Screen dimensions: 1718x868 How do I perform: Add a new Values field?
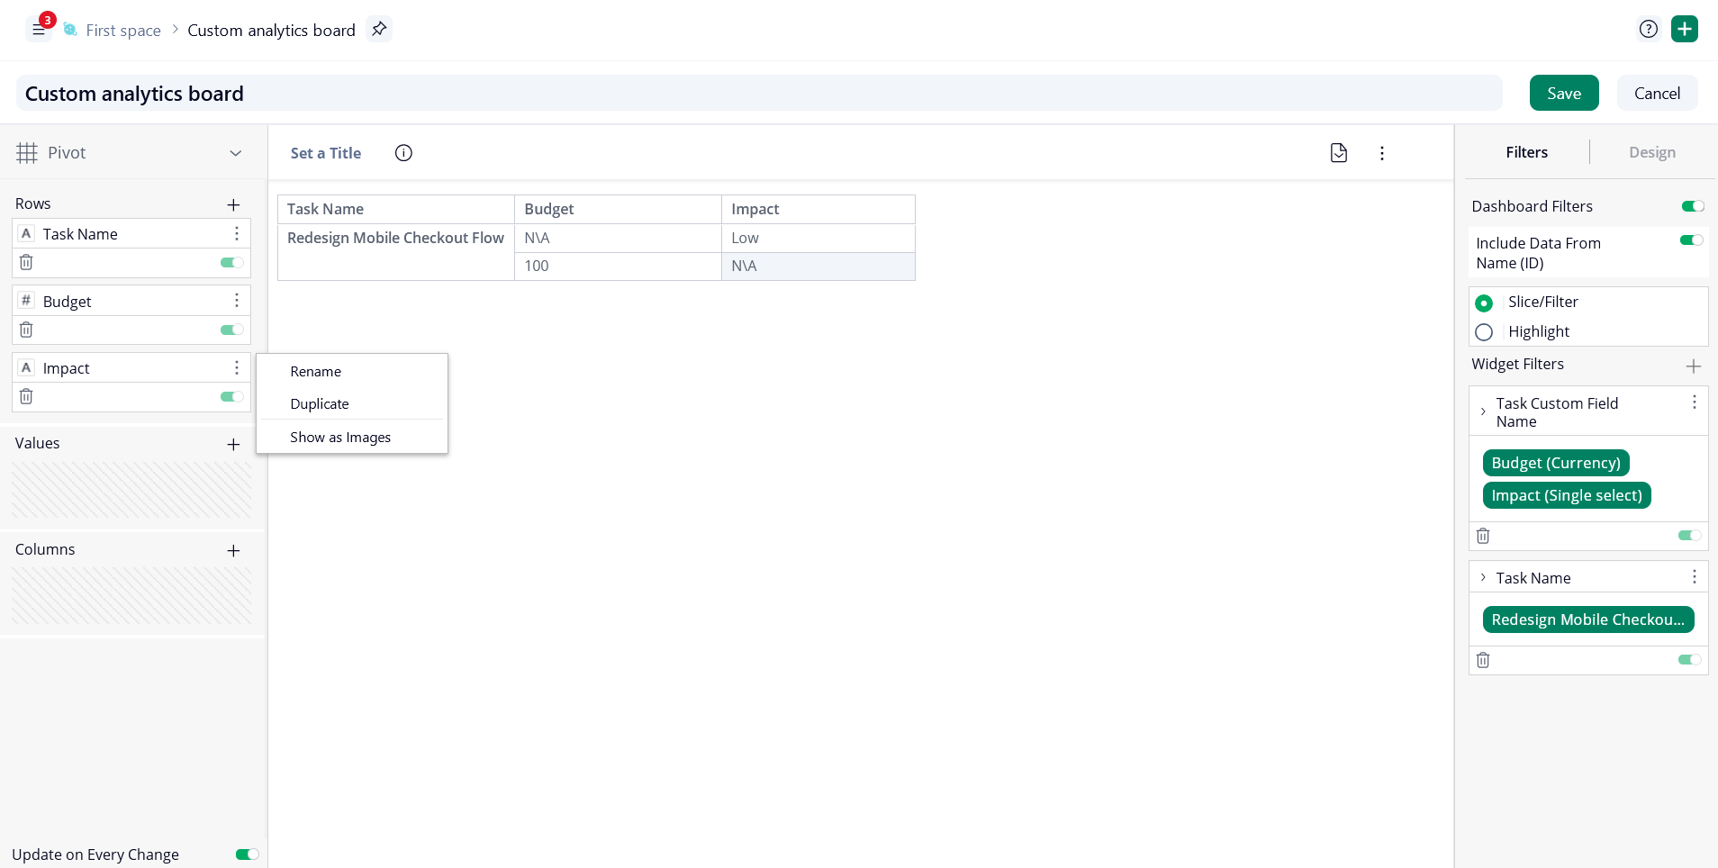pyautogui.click(x=233, y=445)
